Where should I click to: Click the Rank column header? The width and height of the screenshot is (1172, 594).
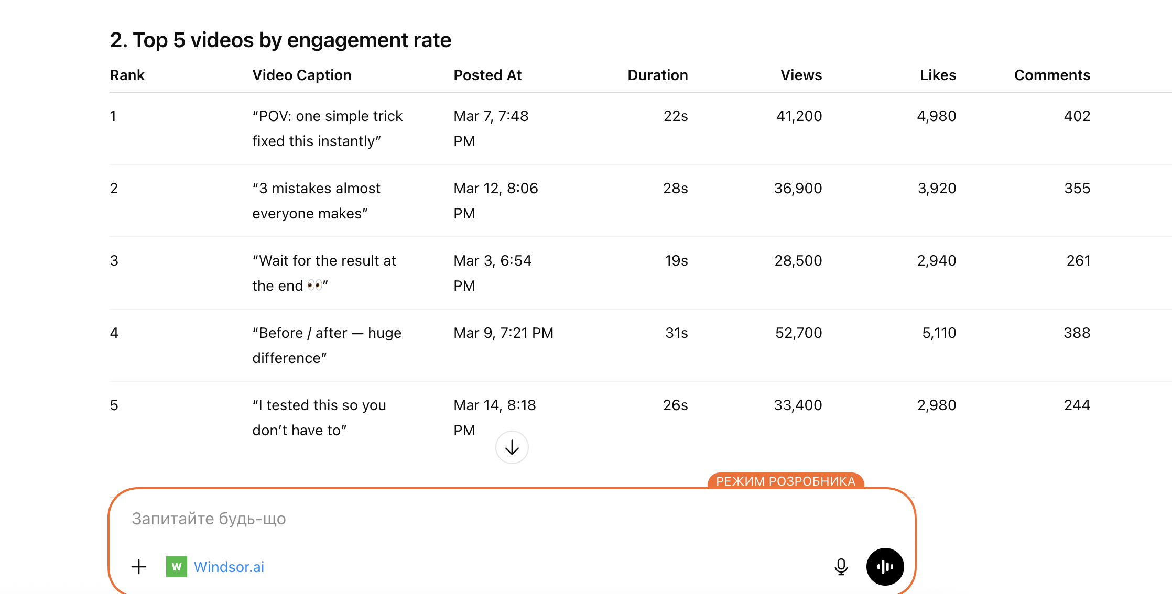tap(127, 75)
